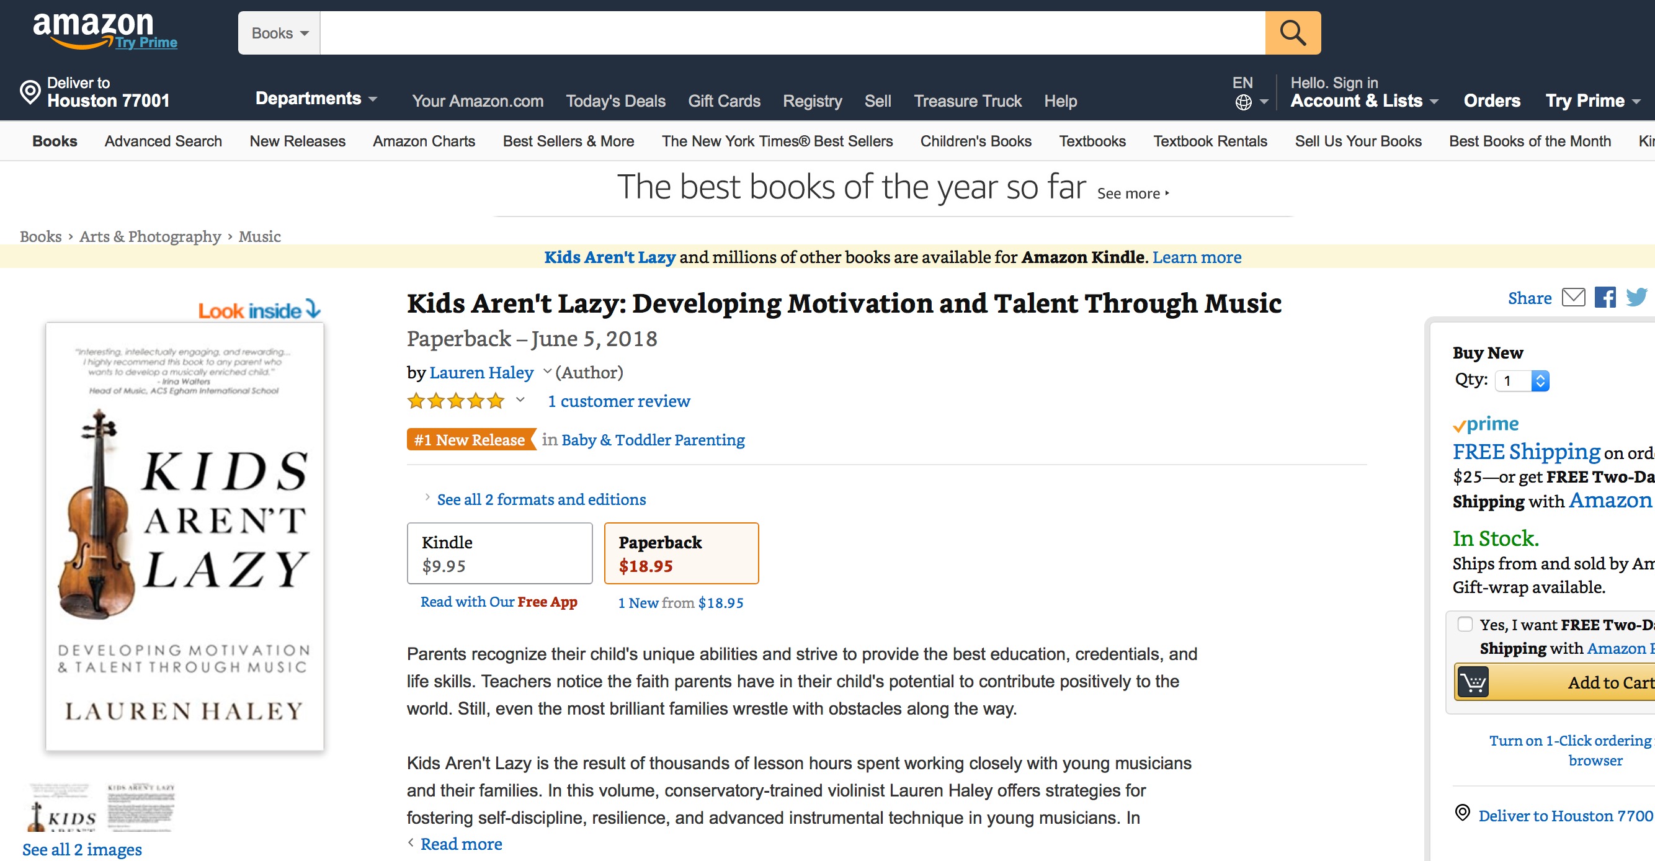Screen dimensions: 1655x861
Task: Expand the star rating breakdown arrow
Action: pos(520,400)
